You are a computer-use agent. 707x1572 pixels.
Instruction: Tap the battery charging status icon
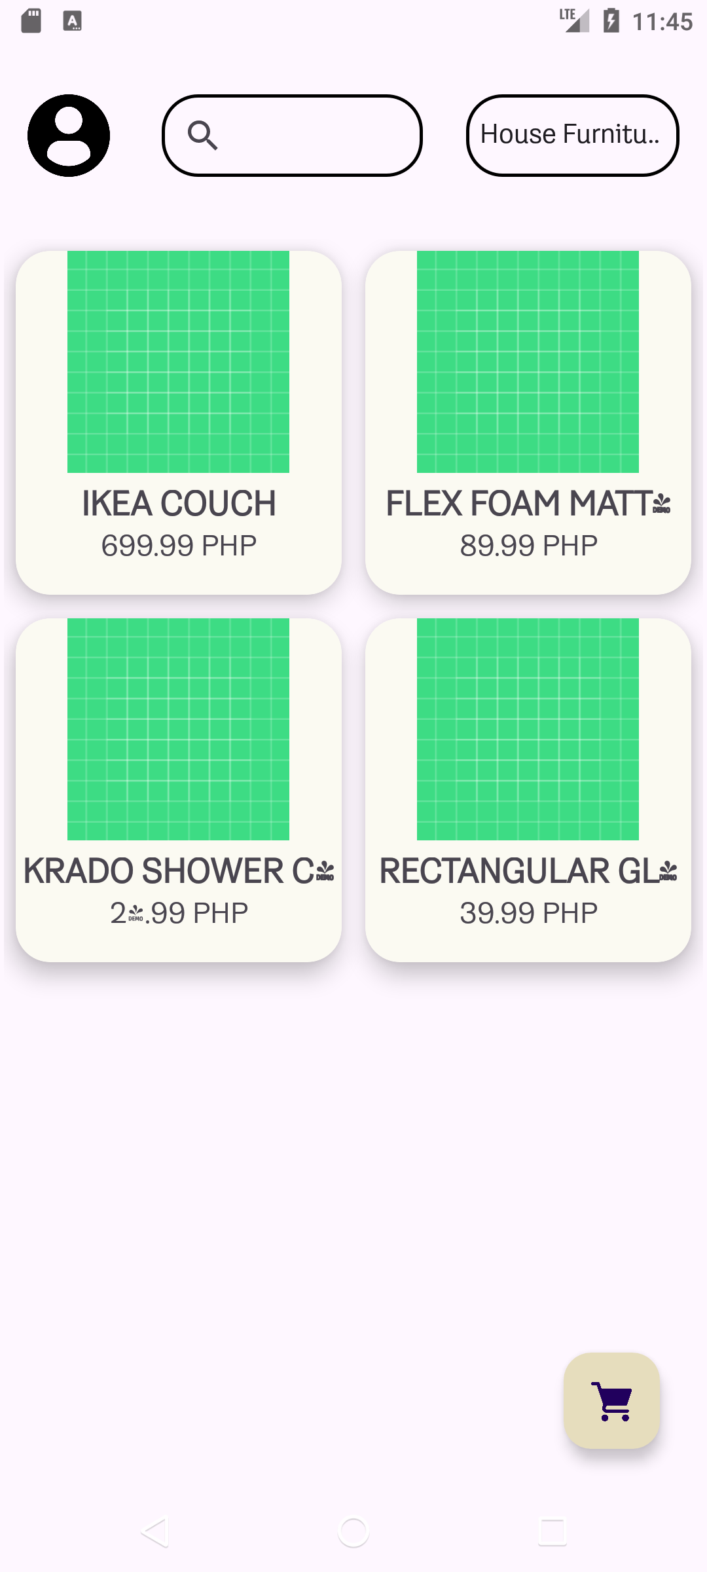click(611, 21)
